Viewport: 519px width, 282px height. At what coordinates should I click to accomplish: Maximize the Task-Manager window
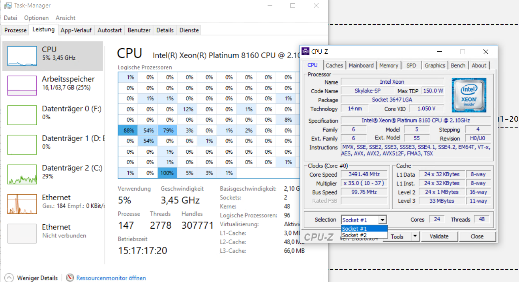coord(293,6)
